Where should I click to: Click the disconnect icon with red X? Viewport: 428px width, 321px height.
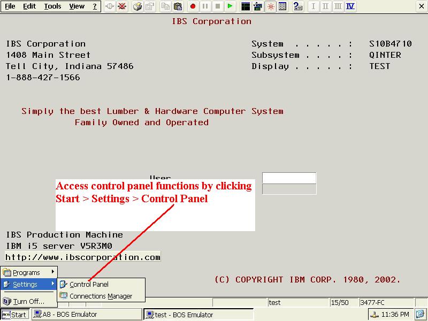122,6
